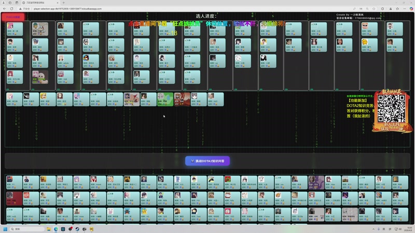415x233 pixels.
Task: Open the Steam icon in the taskbar
Action: pyautogui.click(x=77, y=229)
